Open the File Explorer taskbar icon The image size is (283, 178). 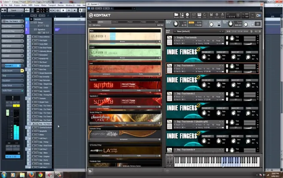pyautogui.click(x=22, y=175)
